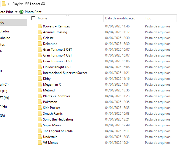
Task: Click the Plants vs. Zombies folder icon
Action: [40, 96]
